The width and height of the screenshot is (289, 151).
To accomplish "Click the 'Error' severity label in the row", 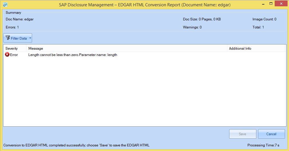I will [14, 55].
